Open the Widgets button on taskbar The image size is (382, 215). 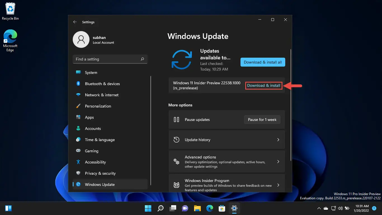(x=8, y=208)
